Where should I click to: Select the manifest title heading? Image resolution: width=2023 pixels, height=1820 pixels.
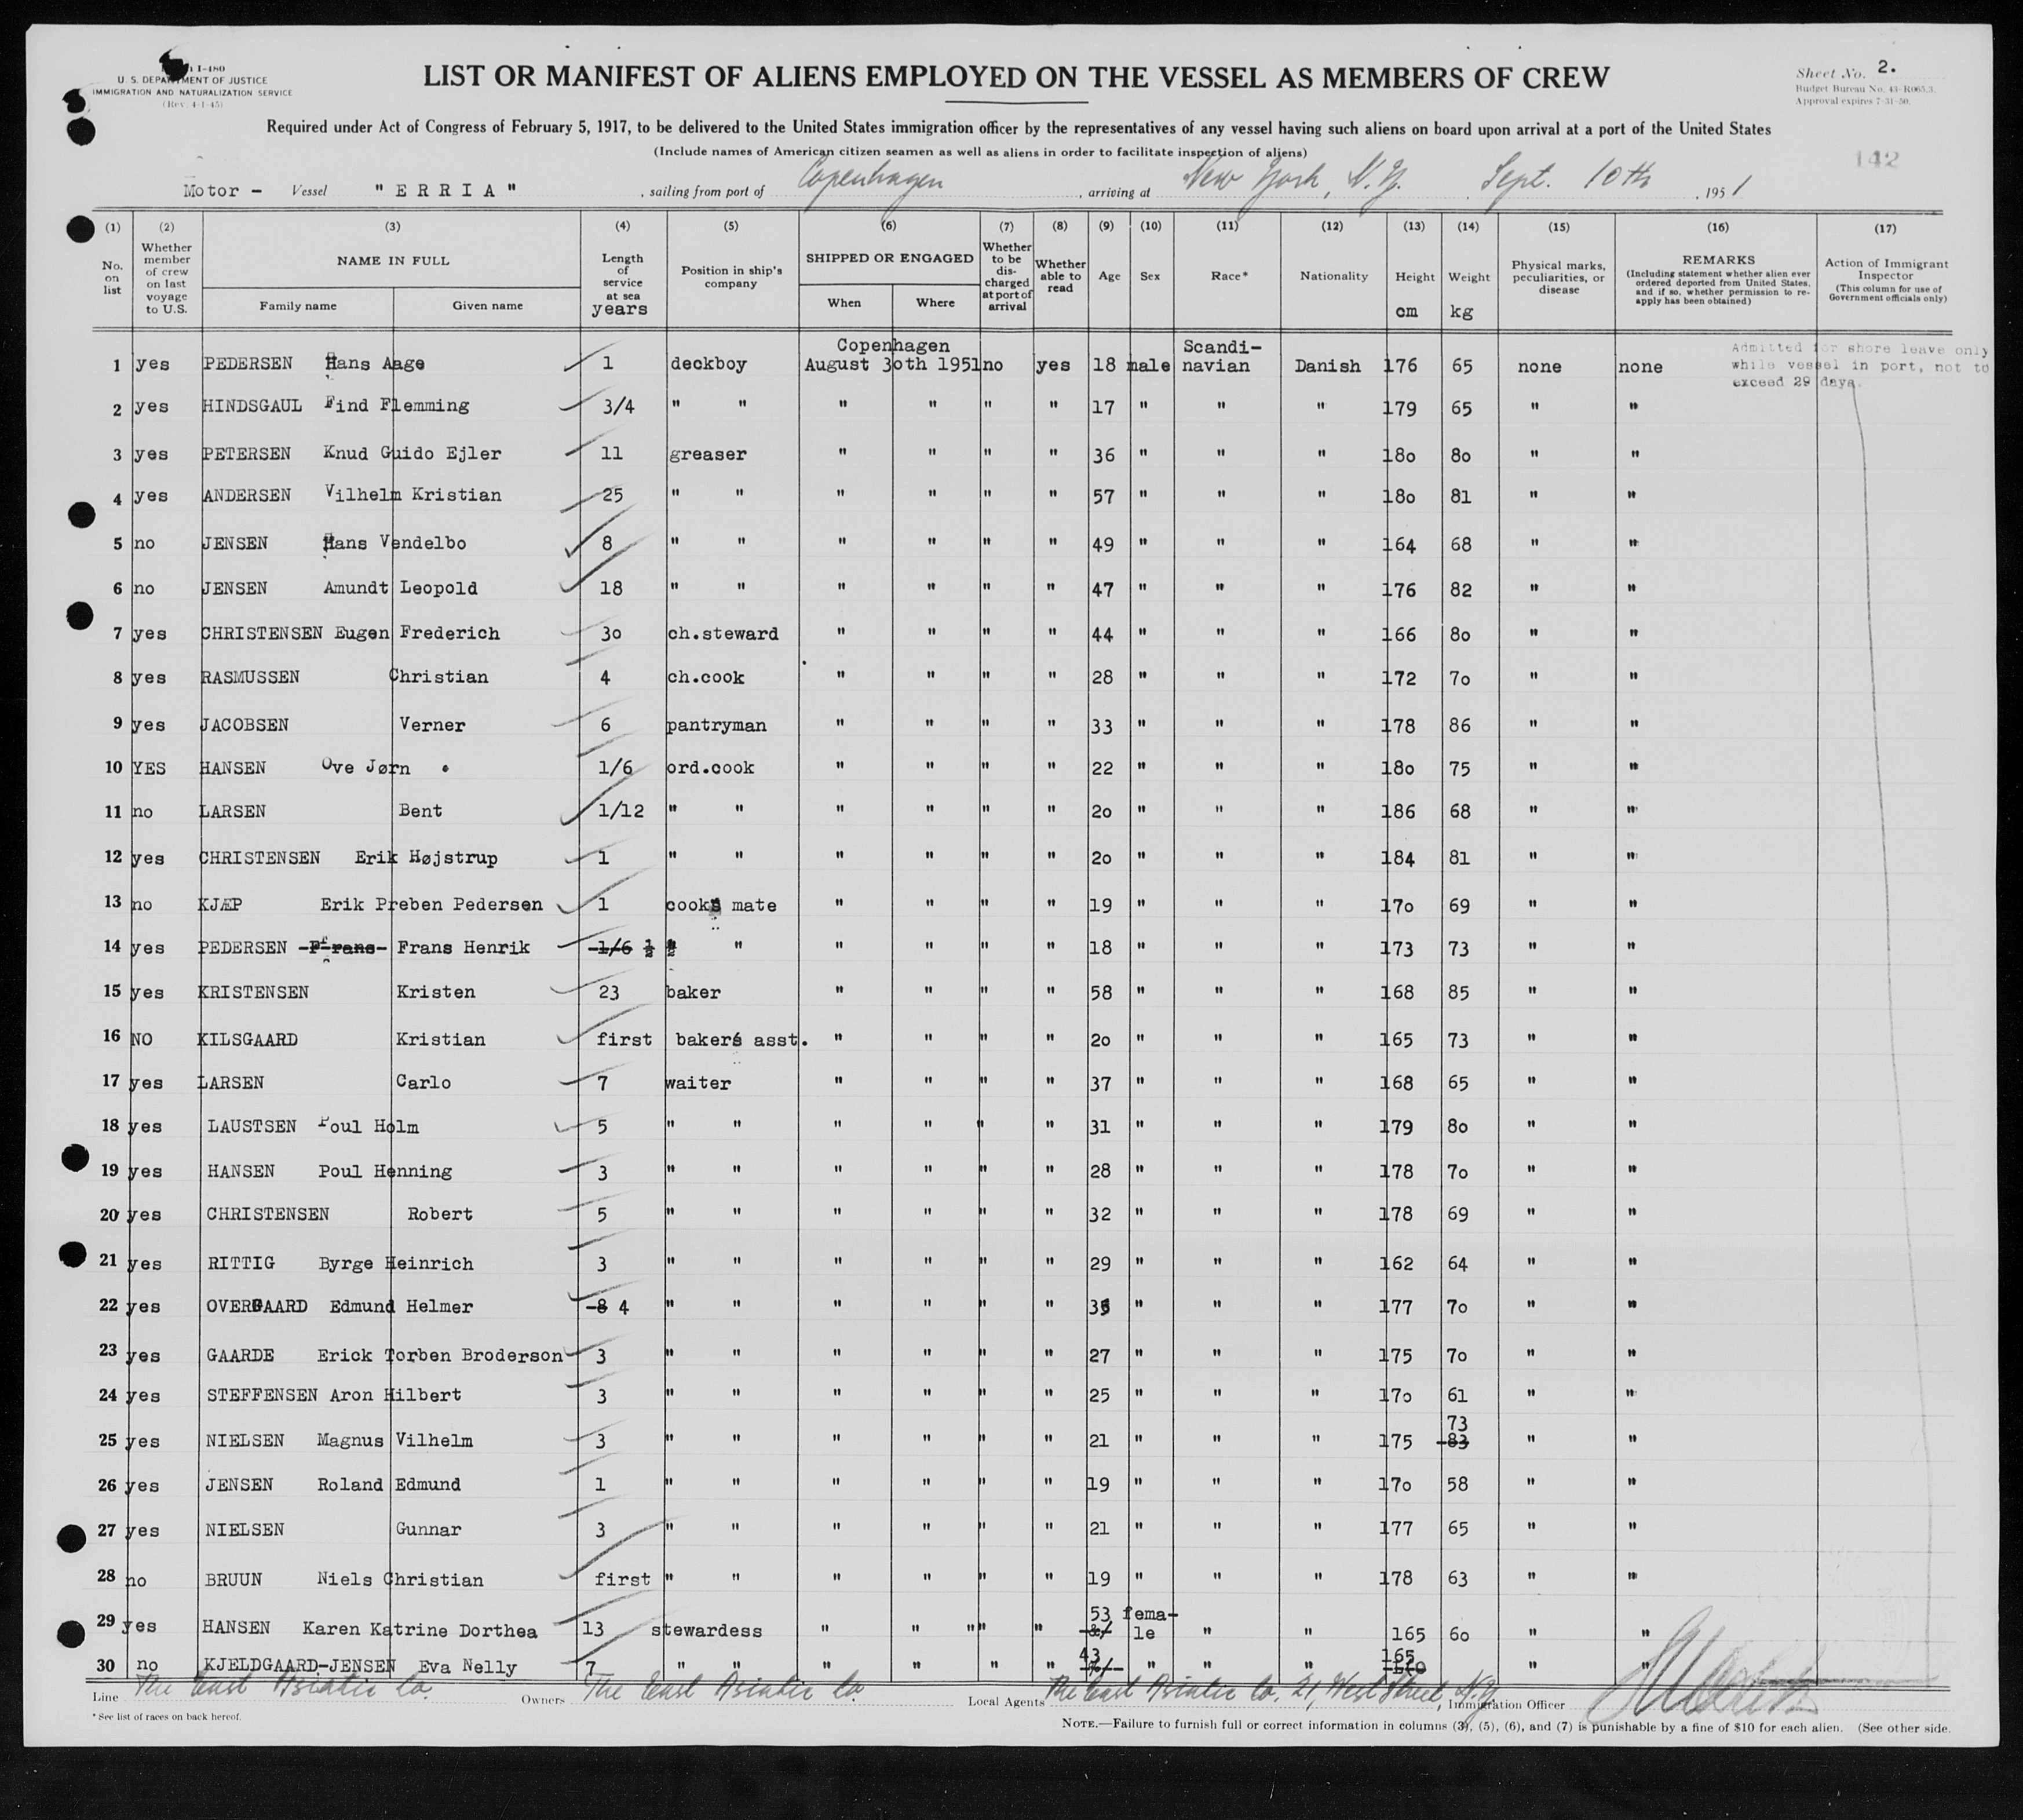point(1016,76)
